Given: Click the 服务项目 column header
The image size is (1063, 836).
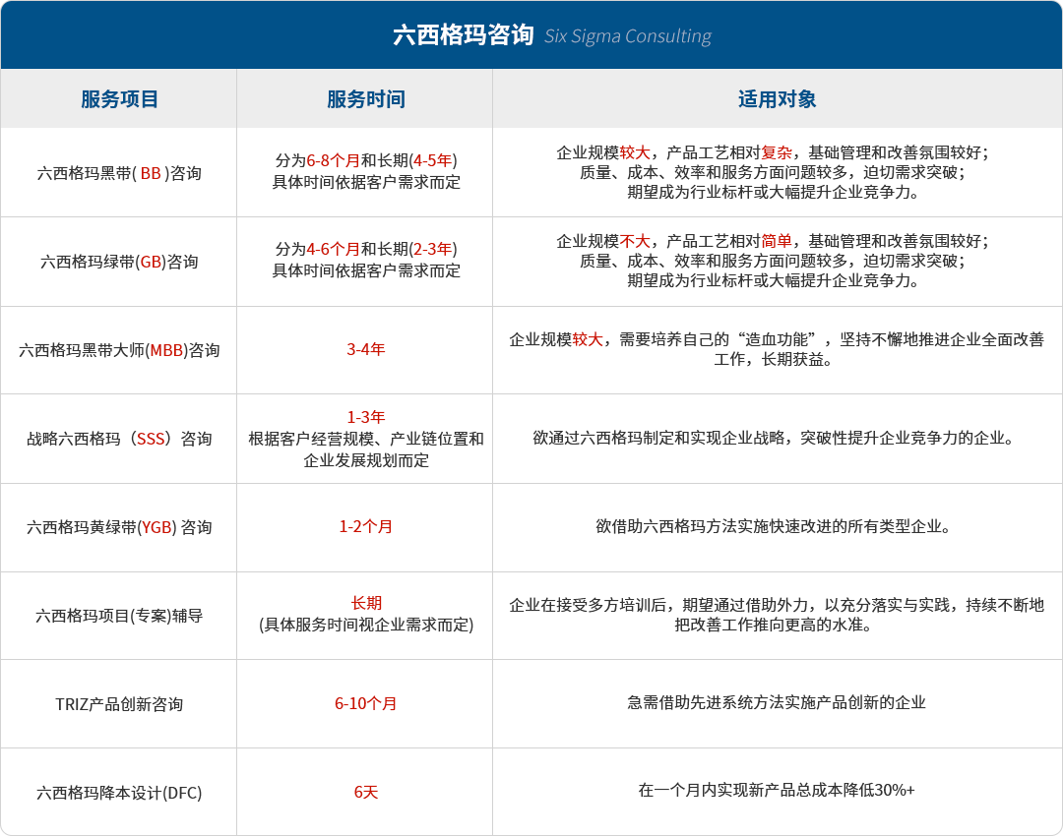Looking at the screenshot, I should point(119,99).
